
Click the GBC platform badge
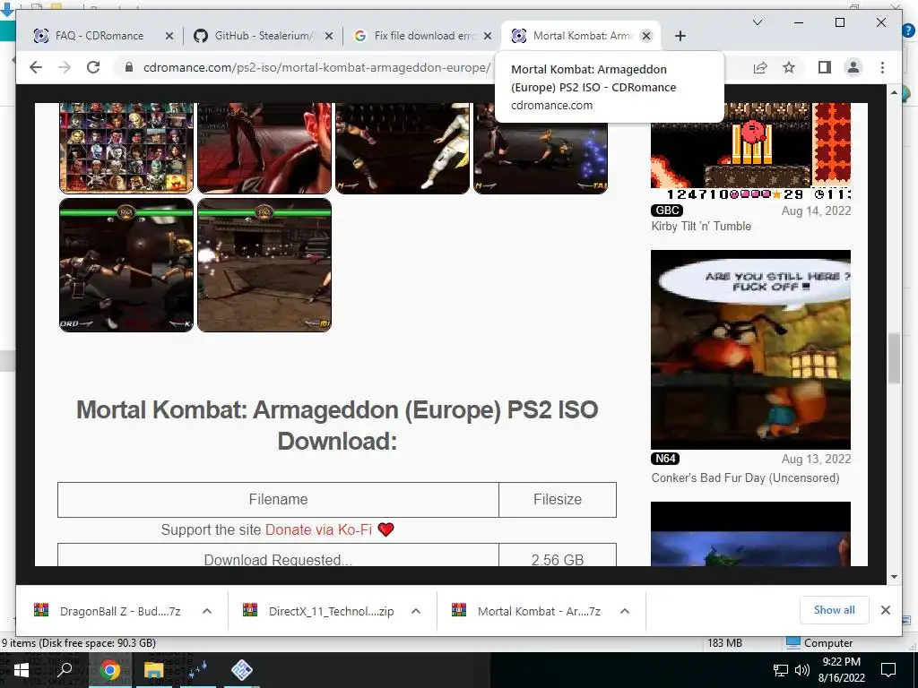667,211
